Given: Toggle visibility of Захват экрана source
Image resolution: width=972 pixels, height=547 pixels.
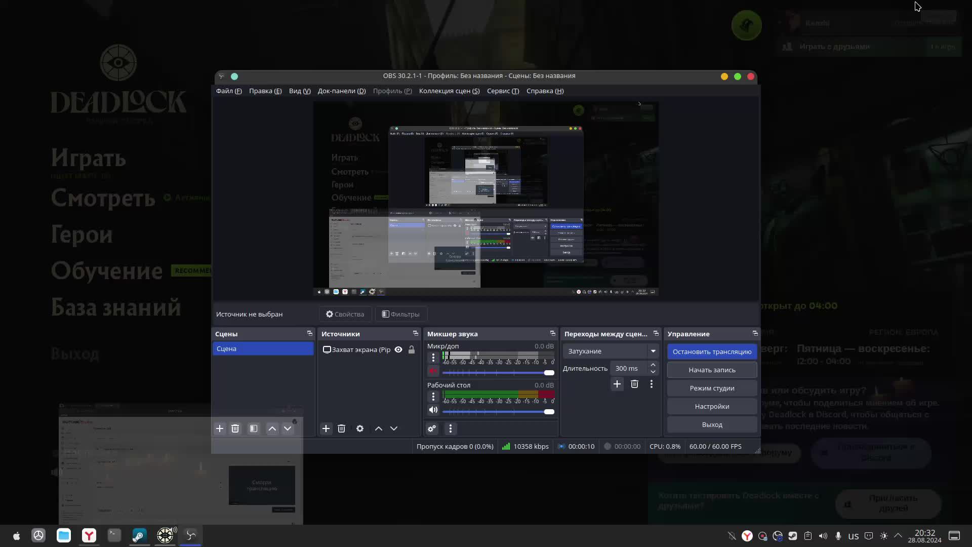Looking at the screenshot, I should click(x=398, y=349).
